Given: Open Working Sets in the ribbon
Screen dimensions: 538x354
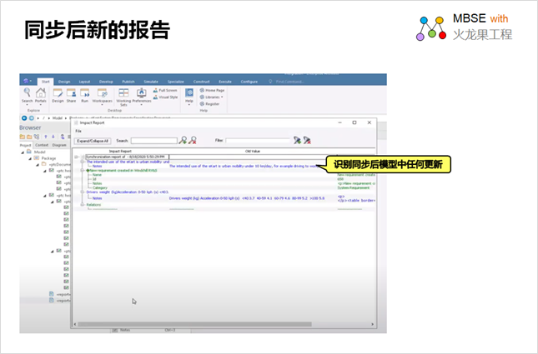Looking at the screenshot, I should point(123,94).
